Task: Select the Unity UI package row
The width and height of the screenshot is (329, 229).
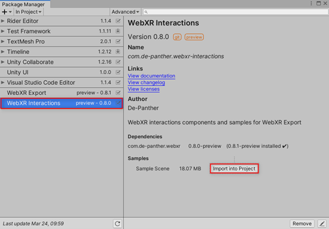Action: click(61, 72)
